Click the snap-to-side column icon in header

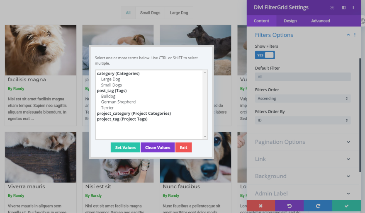point(343,7)
